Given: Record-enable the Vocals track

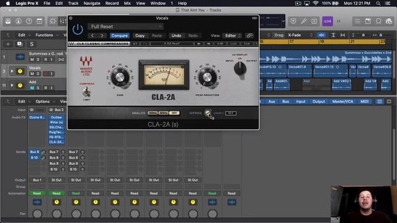Looking at the screenshot, I should click(x=45, y=74).
